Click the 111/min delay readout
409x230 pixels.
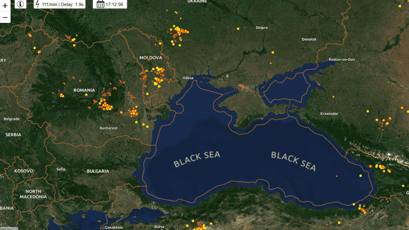click(x=63, y=4)
